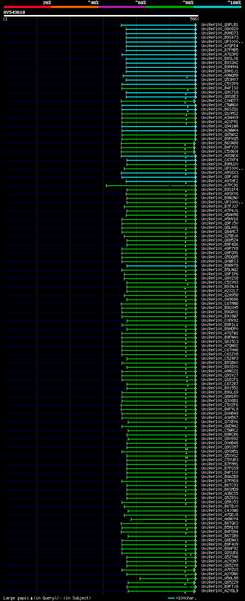Click the query name AV543610
The image size is (245, 601).
point(14,12)
